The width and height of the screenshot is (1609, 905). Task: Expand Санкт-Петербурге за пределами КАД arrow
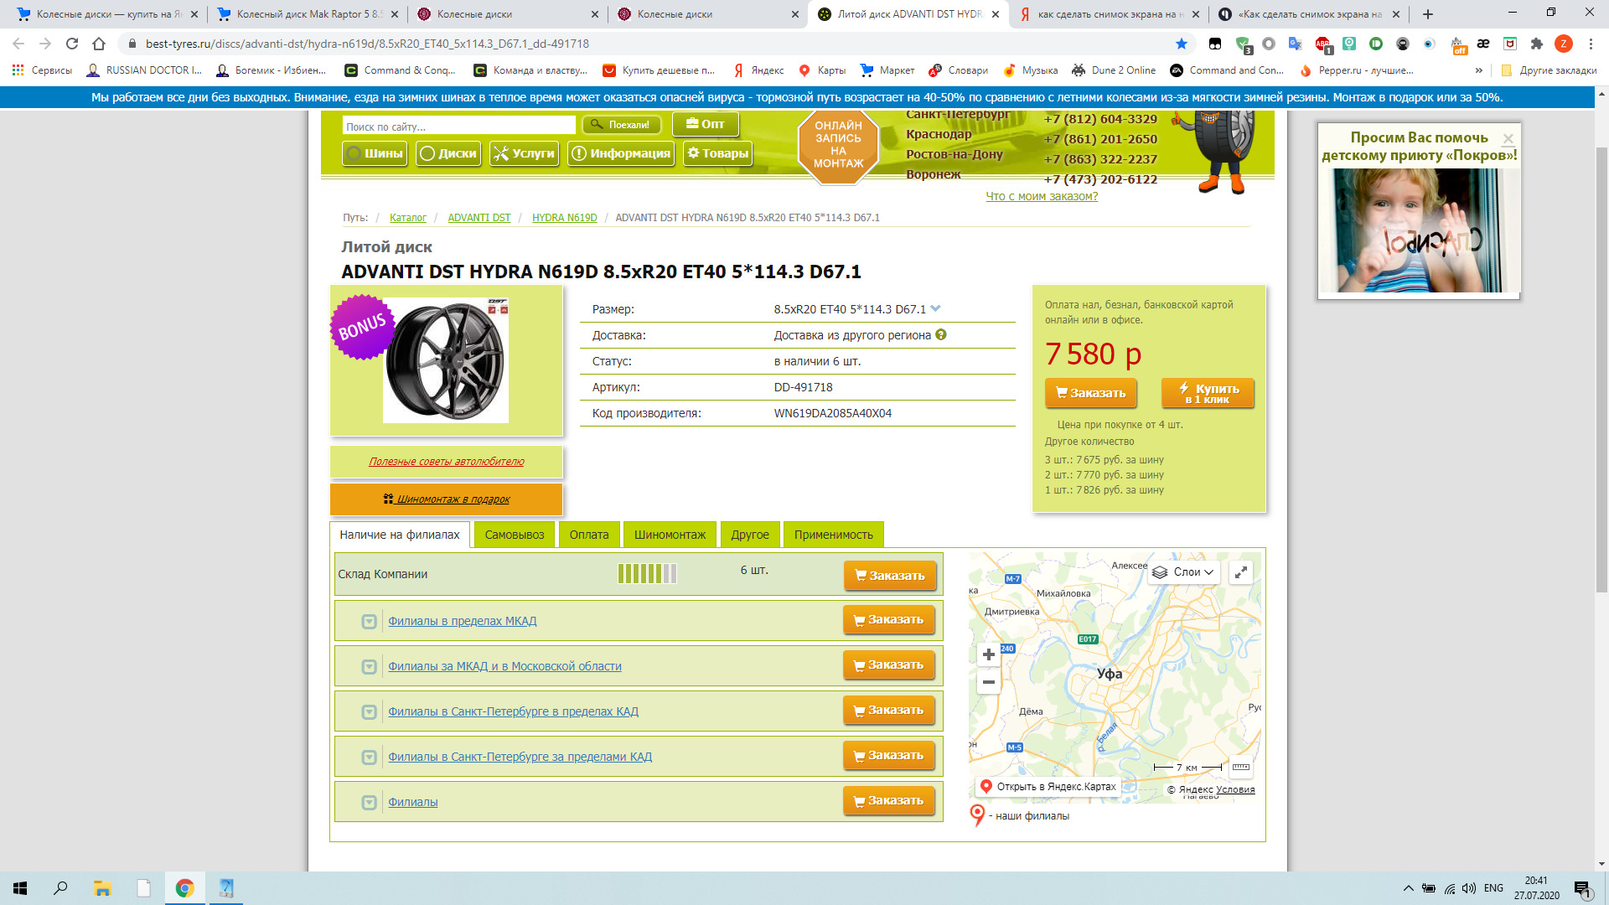click(x=369, y=758)
